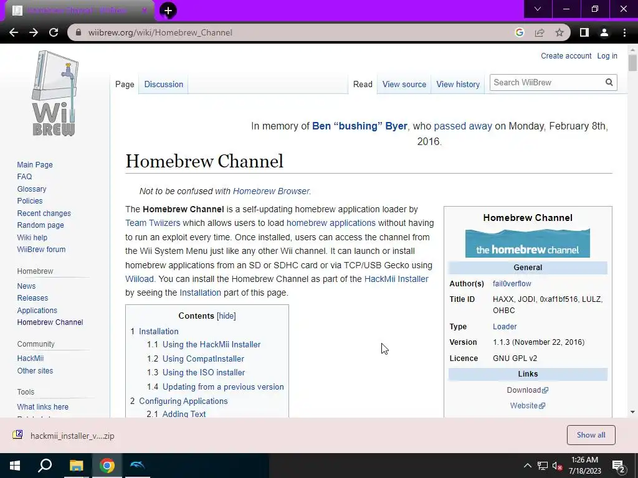Click Create account link

566,55
